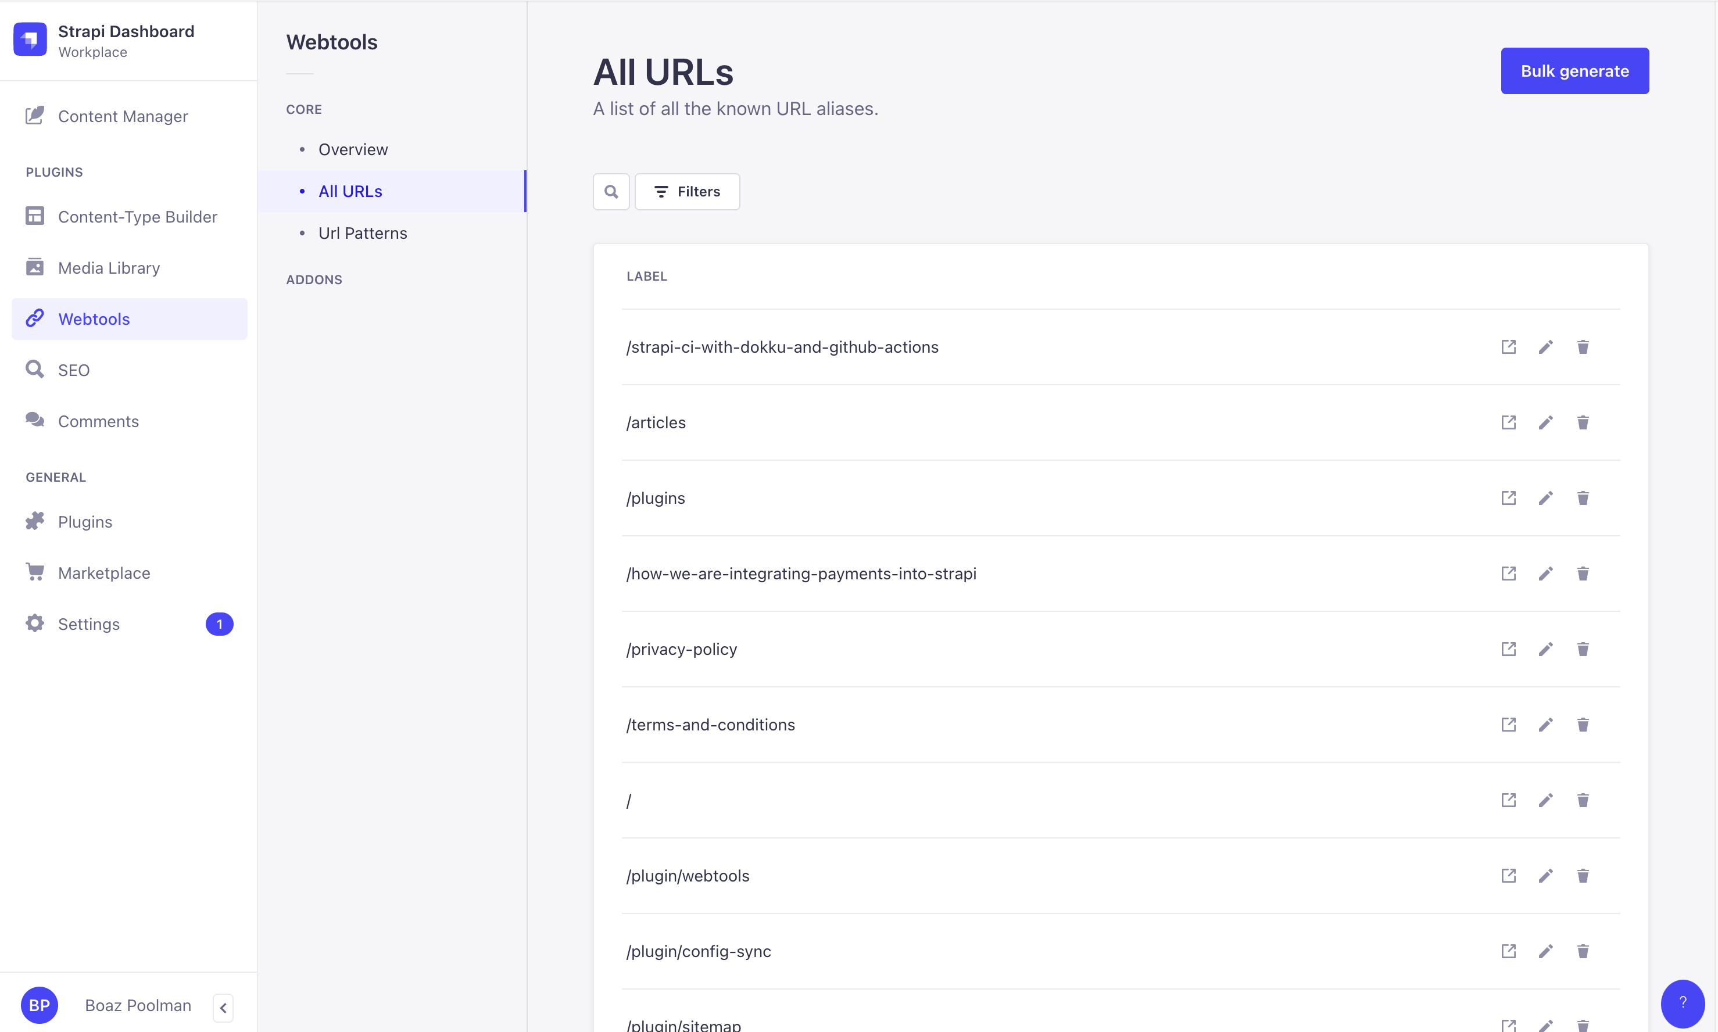Edit the /articles URL alias
The width and height of the screenshot is (1718, 1032).
pyautogui.click(x=1545, y=423)
